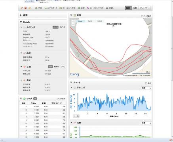This screenshot has width=173, height=142.
Task: Show heart rate in bpm
Action: (x=50, y=67)
